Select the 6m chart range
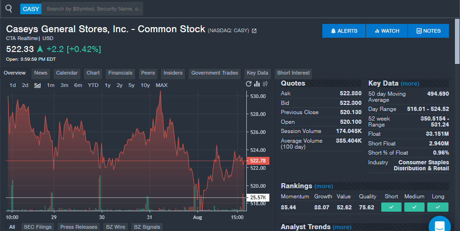460x231 pixels. (x=78, y=85)
